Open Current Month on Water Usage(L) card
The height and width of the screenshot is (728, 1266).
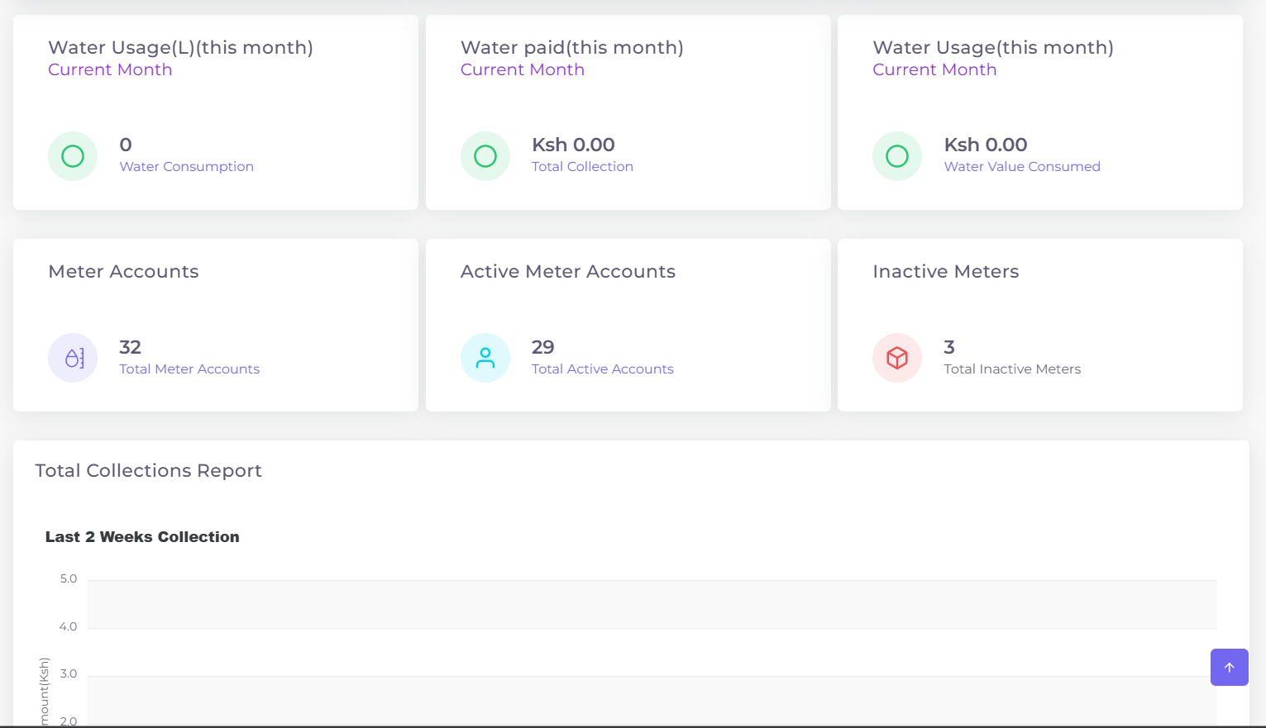(x=110, y=69)
